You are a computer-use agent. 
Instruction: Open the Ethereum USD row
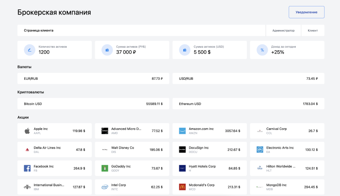pos(248,104)
